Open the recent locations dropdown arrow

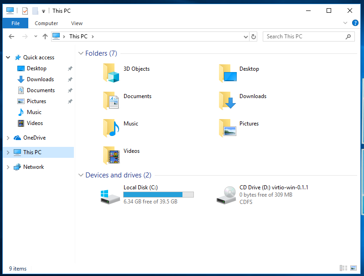coord(36,36)
